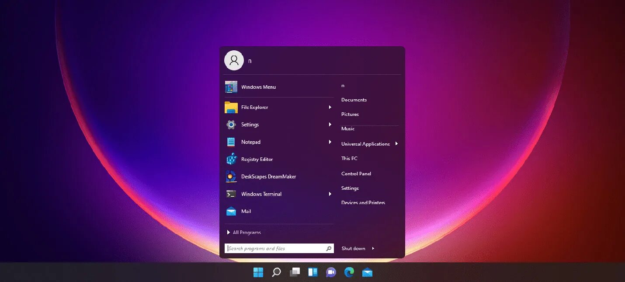Click the user avatar picture
The width and height of the screenshot is (625, 282).
234,60
